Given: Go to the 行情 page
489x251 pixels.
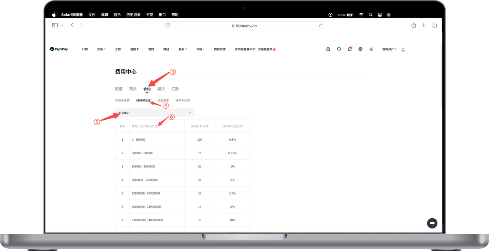Looking at the screenshot, I should point(85,49).
